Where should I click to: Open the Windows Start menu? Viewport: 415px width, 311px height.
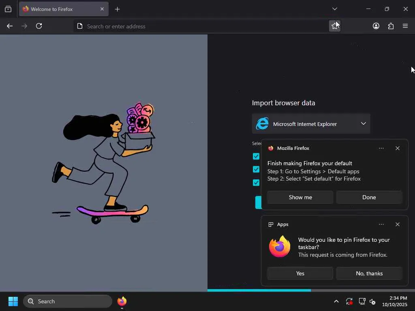point(13,301)
